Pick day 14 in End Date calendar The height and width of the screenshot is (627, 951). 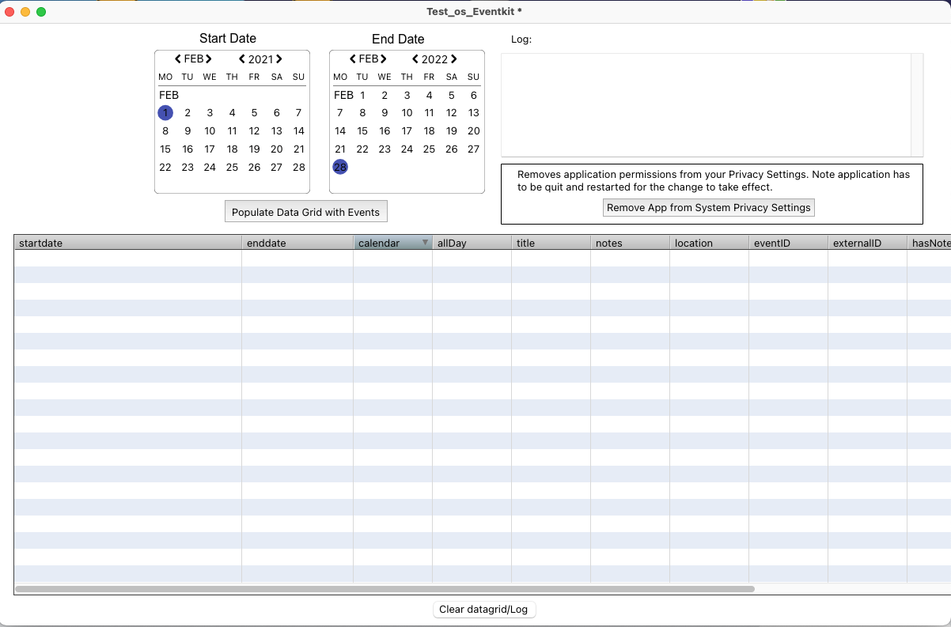[340, 131]
